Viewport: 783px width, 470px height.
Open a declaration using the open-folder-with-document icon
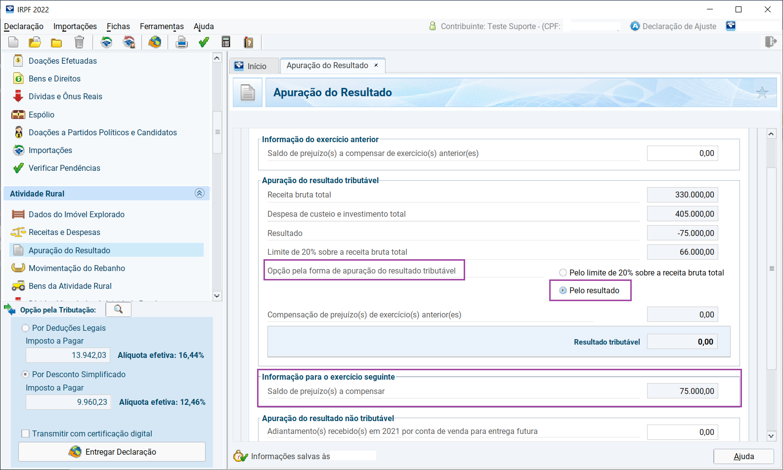click(35, 42)
